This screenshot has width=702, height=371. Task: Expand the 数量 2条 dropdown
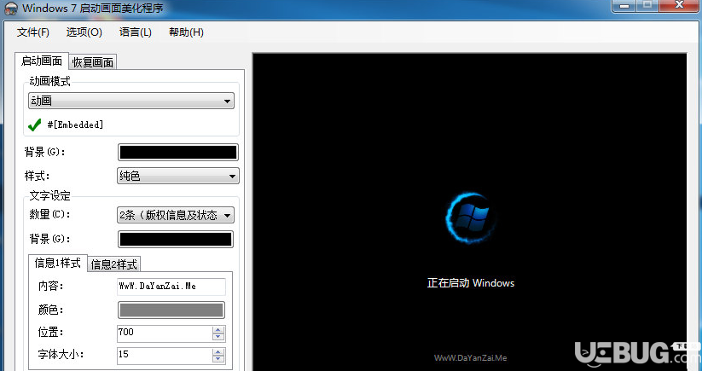176,215
